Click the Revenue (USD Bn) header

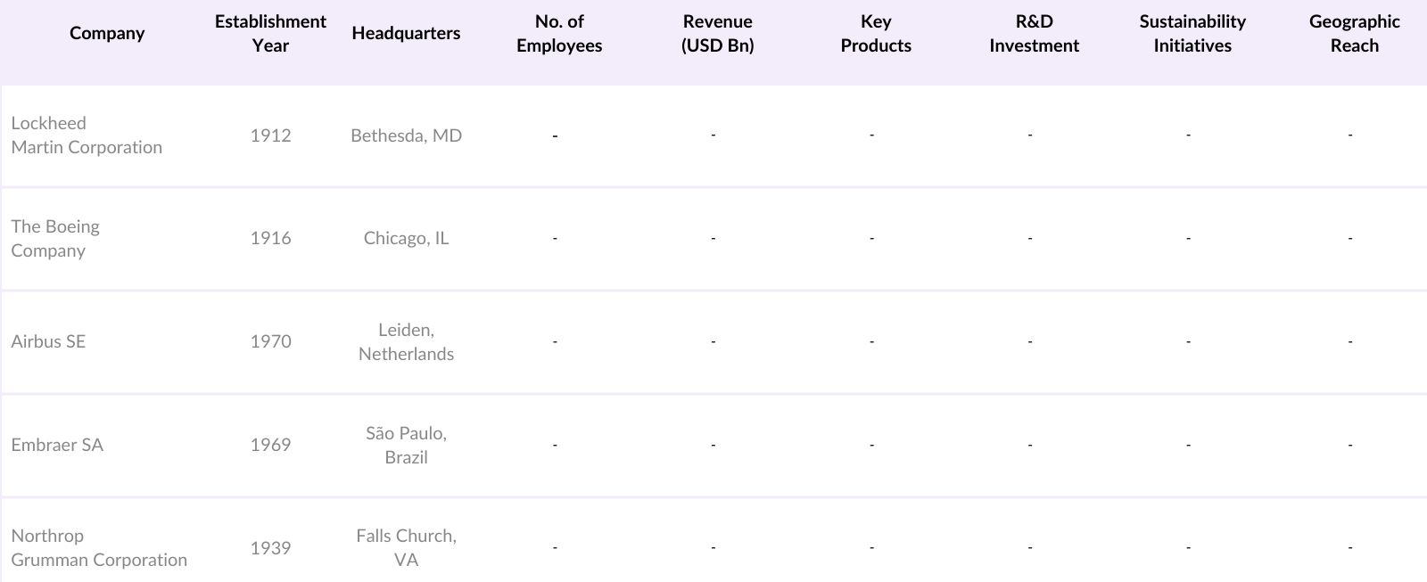click(717, 34)
